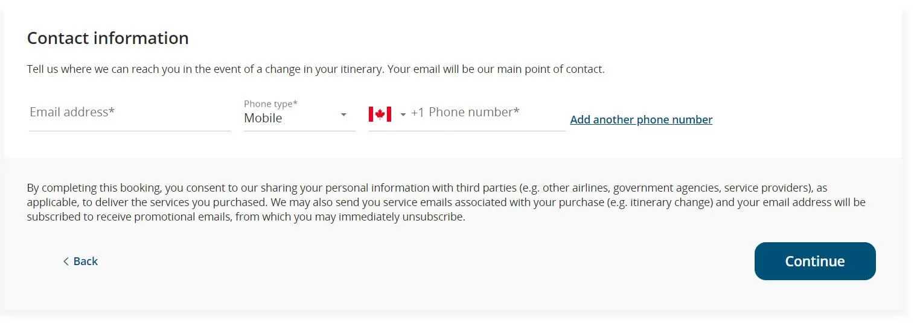Focus the Email address field
Image resolution: width=917 pixels, height=332 pixels.
(x=129, y=113)
